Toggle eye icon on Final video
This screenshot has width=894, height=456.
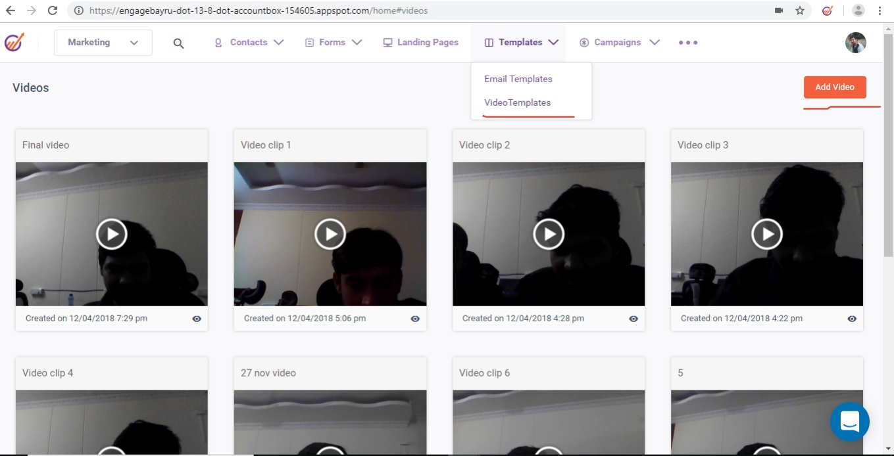197,319
